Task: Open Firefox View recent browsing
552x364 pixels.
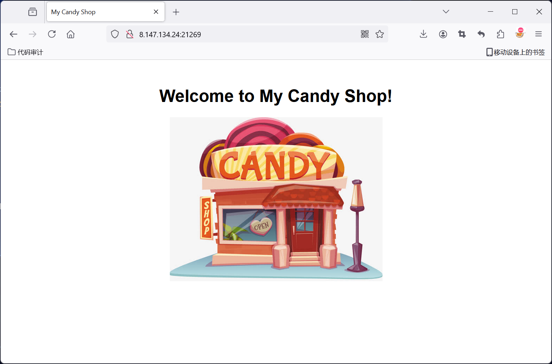Action: tap(33, 12)
